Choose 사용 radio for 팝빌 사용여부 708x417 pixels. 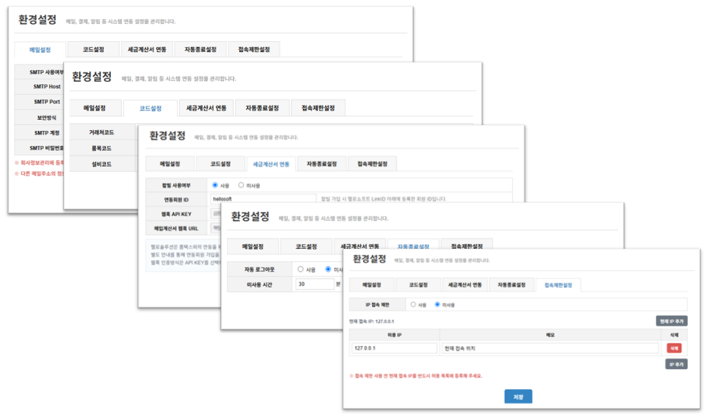[x=215, y=185]
